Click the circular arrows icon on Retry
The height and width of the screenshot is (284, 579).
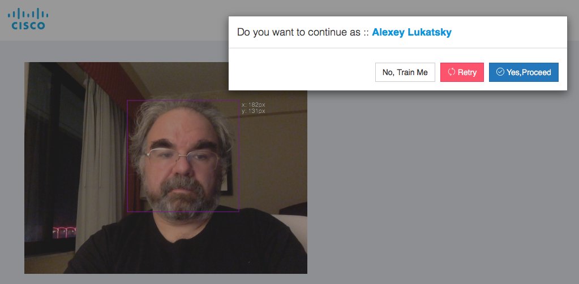click(451, 72)
